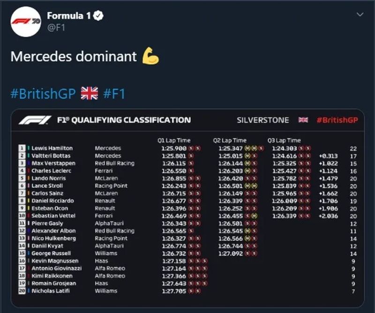Open the tweet options chevron menu
375x313 pixels.
pos(360,15)
